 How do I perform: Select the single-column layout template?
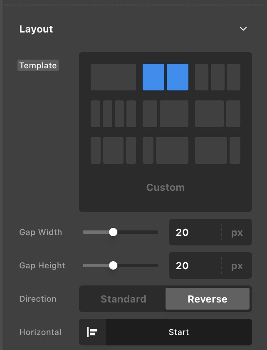tap(113, 77)
